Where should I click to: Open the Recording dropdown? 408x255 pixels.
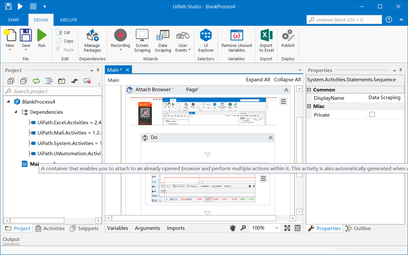coord(120,50)
